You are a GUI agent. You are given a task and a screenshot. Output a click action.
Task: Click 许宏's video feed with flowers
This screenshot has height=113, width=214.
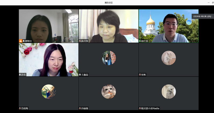(48, 59)
